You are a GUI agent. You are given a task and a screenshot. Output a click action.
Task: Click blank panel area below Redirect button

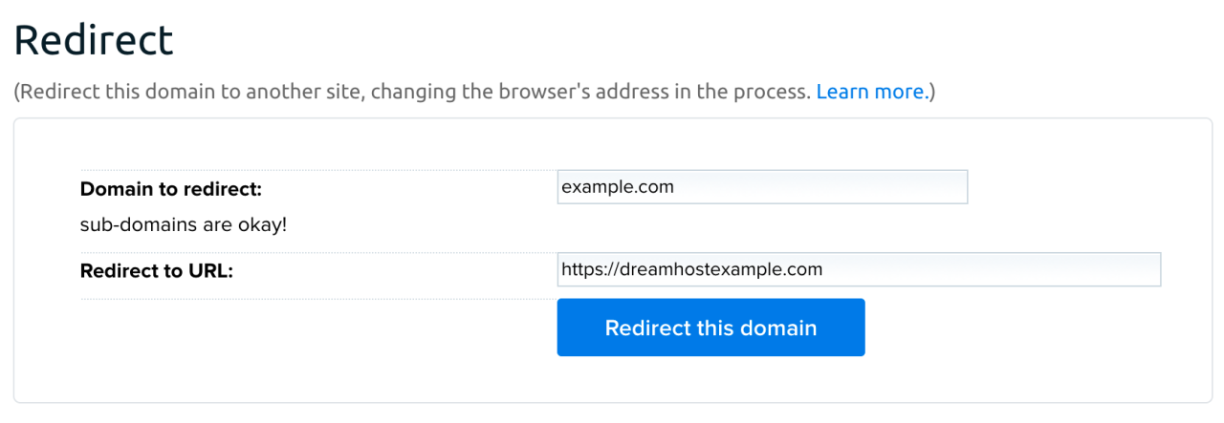tap(710, 380)
